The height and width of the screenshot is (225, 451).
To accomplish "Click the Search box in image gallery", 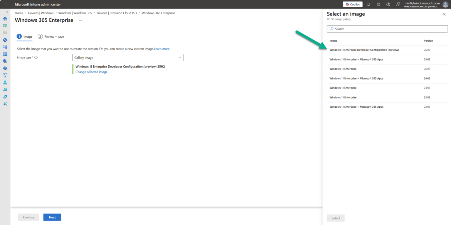I will coord(387,29).
